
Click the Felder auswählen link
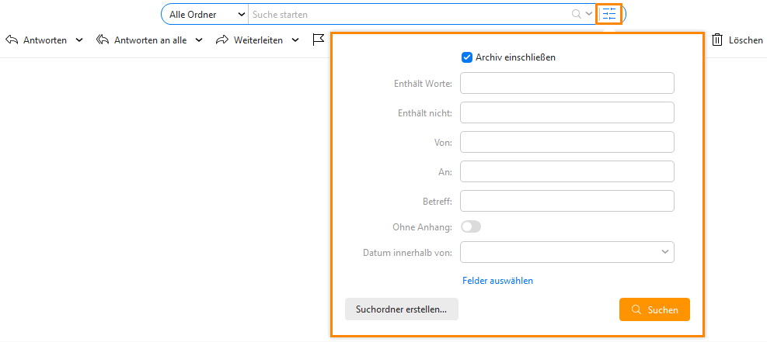click(497, 281)
